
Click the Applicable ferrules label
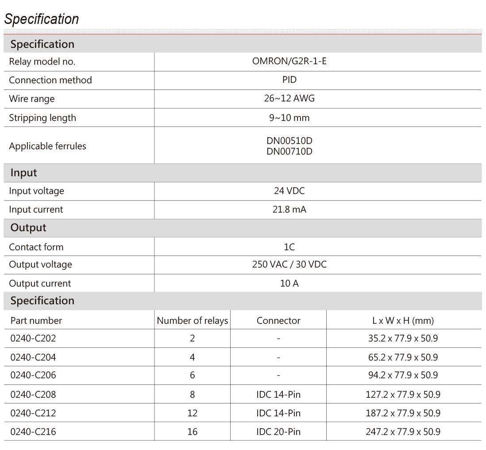pos(47,146)
